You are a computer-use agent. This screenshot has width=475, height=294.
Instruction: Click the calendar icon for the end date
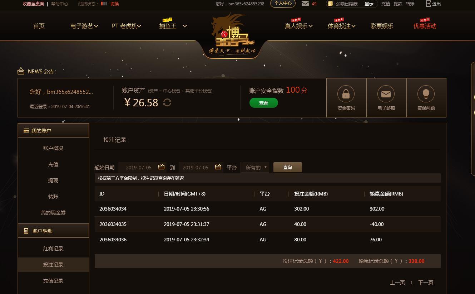[x=218, y=167]
